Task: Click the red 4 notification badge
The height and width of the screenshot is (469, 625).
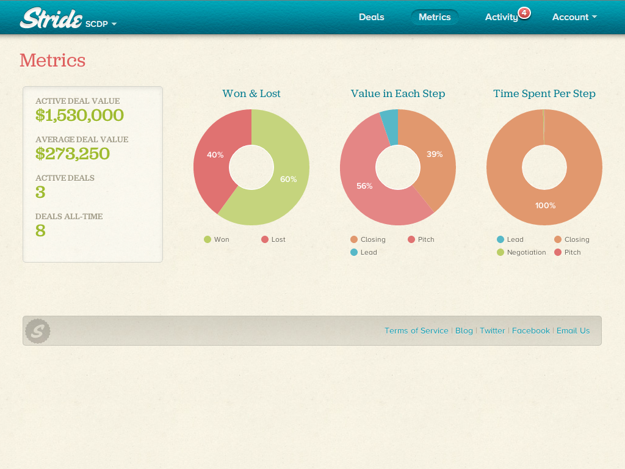Action: 524,13
